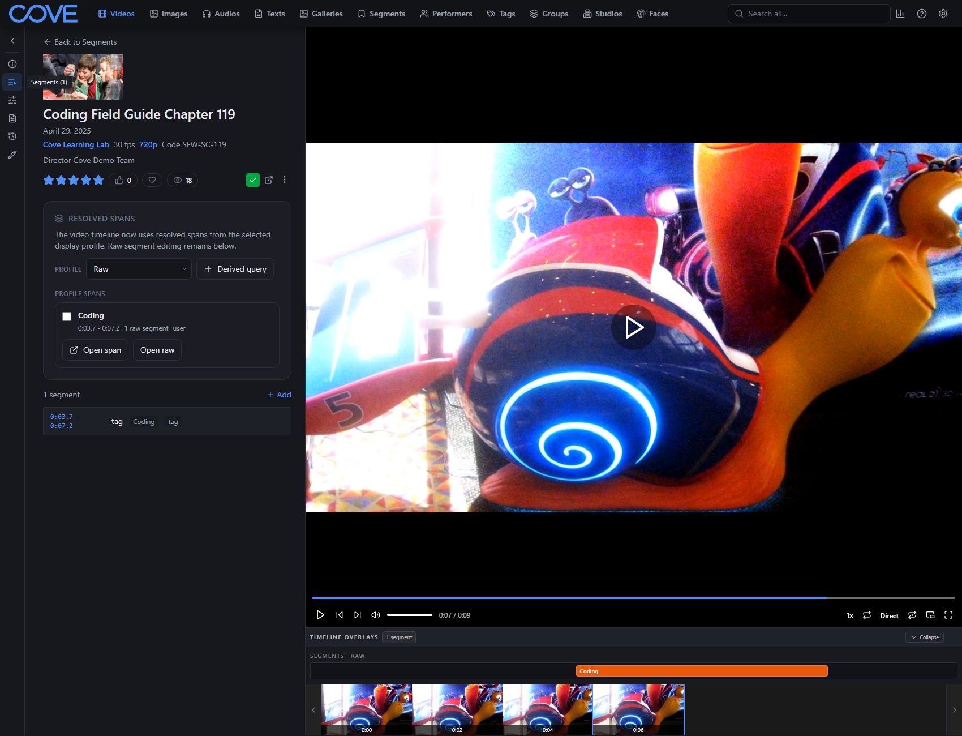
Task: Collapse the timeline overlays panel
Action: [x=925, y=637]
